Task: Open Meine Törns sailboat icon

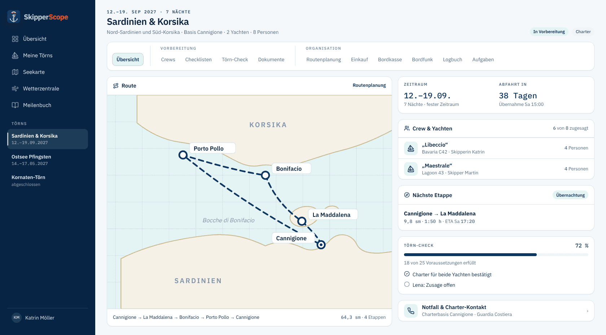Action: (15, 55)
